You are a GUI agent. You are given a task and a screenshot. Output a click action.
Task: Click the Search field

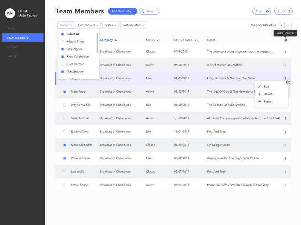pos(149,11)
